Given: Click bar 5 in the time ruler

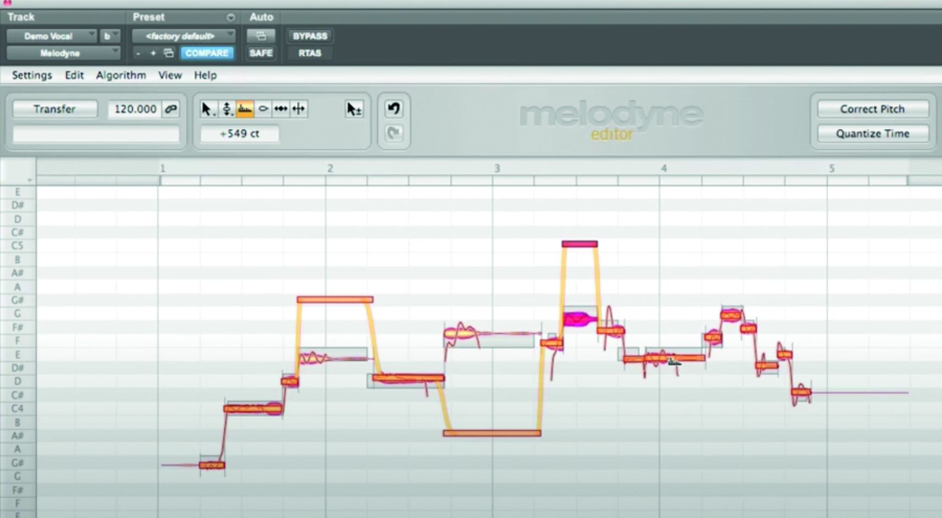Looking at the screenshot, I should click(x=831, y=169).
